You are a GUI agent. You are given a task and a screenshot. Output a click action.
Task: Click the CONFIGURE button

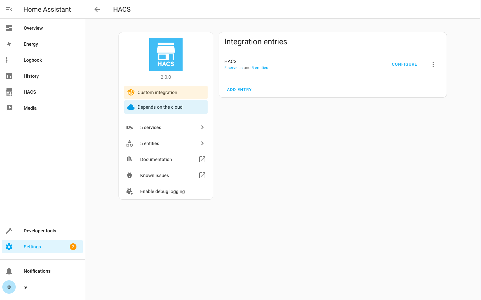point(404,64)
